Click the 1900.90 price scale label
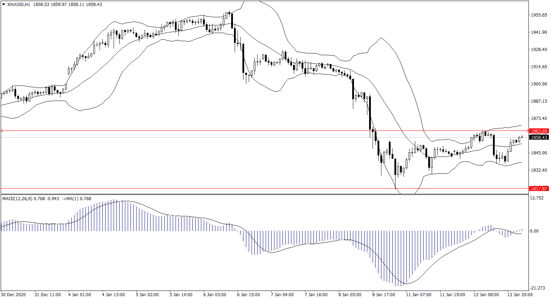The height and width of the screenshot is (299, 551). point(539,84)
